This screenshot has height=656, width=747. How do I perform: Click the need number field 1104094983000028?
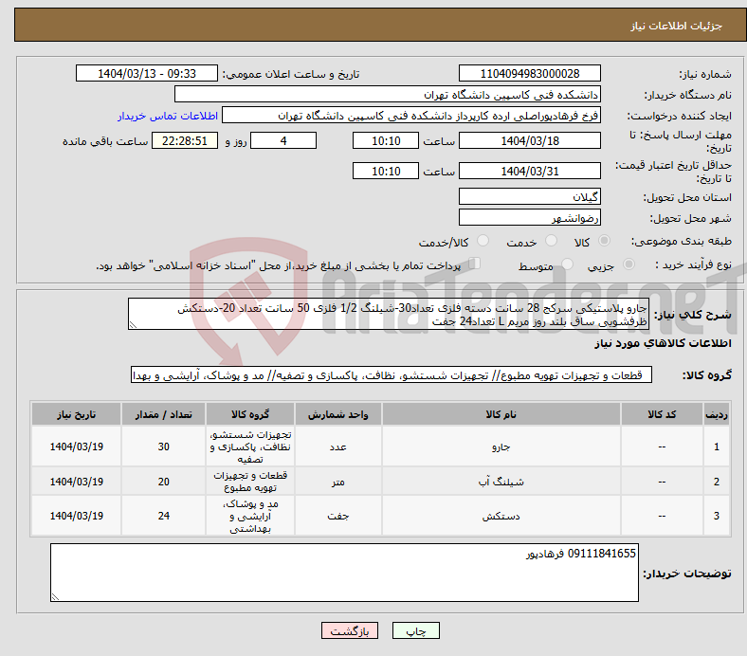529,73
